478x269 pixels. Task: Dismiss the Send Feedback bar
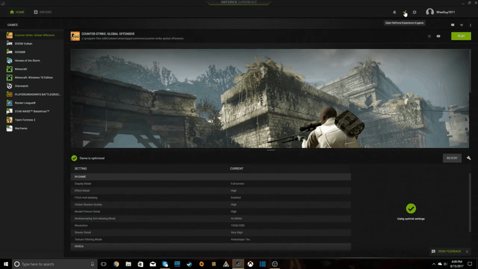(x=467, y=251)
